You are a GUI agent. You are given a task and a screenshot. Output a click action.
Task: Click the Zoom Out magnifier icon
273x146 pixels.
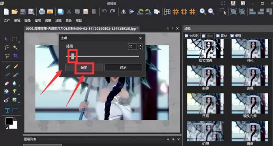pyautogui.click(x=211, y=12)
